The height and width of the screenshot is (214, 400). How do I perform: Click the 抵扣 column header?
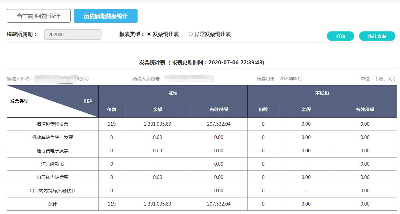(173, 93)
